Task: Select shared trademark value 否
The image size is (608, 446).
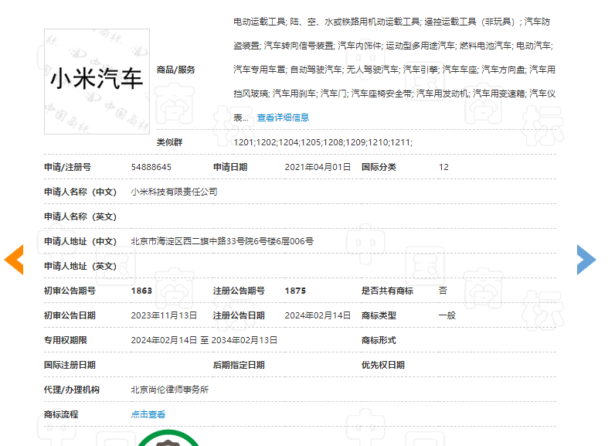Action: click(x=443, y=291)
